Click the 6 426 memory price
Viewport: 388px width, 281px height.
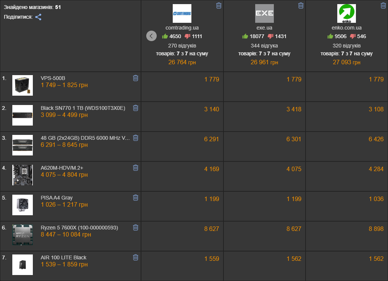[376, 139]
